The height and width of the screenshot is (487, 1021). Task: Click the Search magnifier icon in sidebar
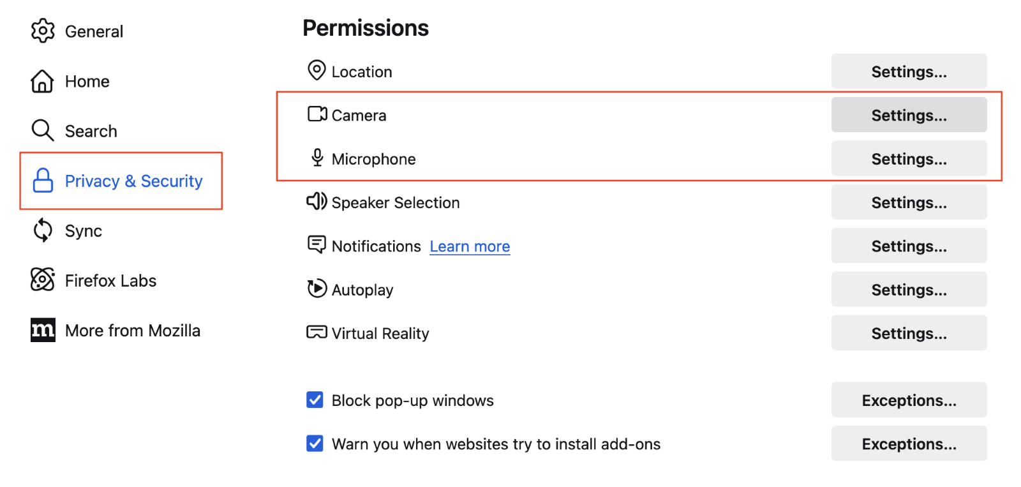click(43, 130)
